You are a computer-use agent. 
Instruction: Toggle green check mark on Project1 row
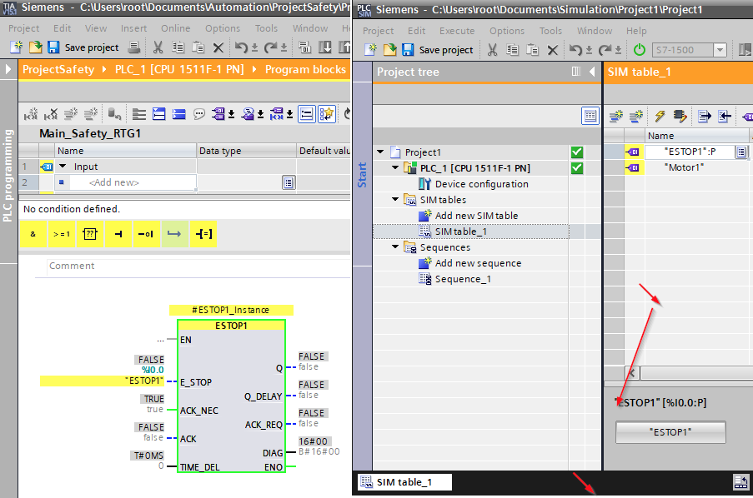[577, 152]
